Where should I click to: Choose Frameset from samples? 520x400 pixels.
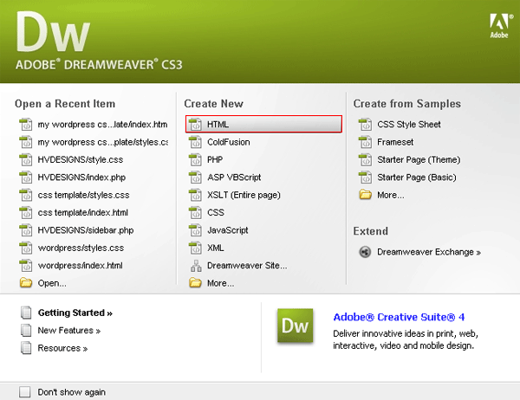tap(395, 142)
